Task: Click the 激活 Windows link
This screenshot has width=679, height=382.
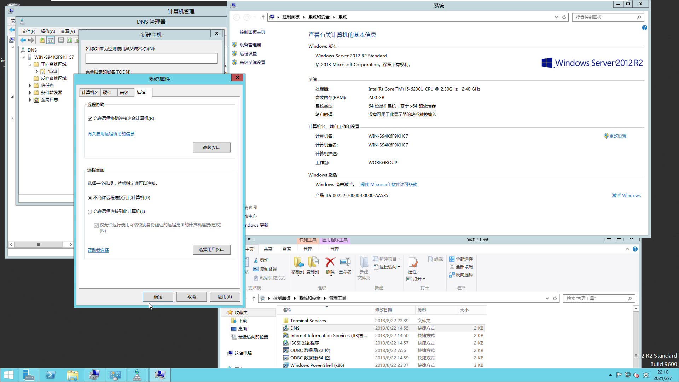Action: pyautogui.click(x=626, y=195)
